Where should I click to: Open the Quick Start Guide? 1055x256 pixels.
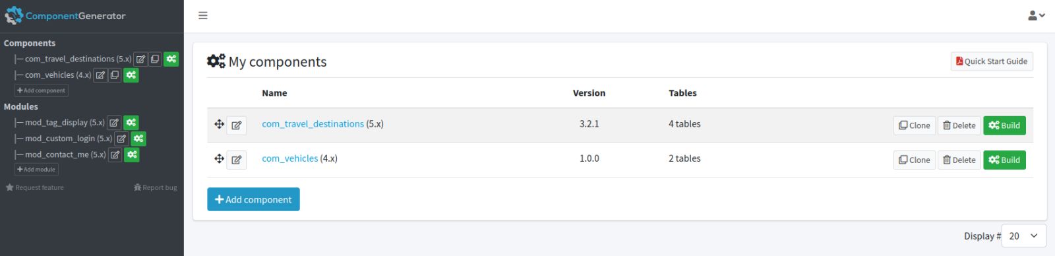tap(992, 61)
